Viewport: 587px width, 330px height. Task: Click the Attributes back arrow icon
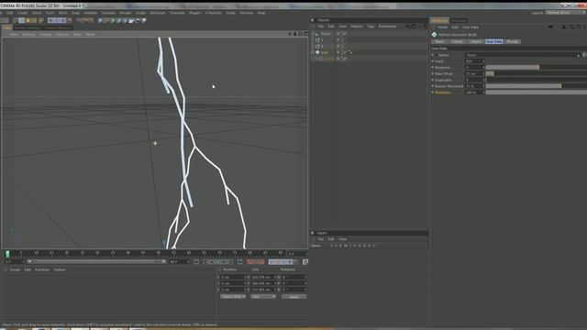[x=550, y=27]
